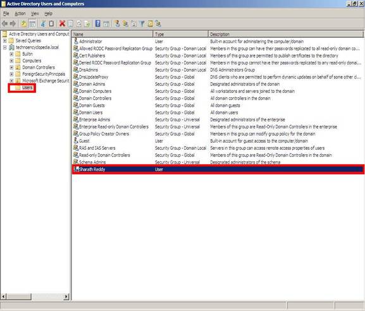This screenshot has height=311, width=365.
Task: Click the Domain Admins group icon
Action: (x=76, y=83)
